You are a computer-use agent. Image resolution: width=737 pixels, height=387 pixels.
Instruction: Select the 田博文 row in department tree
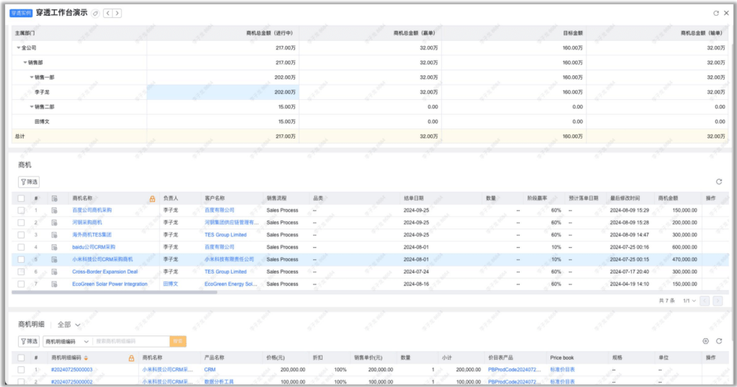click(x=45, y=121)
